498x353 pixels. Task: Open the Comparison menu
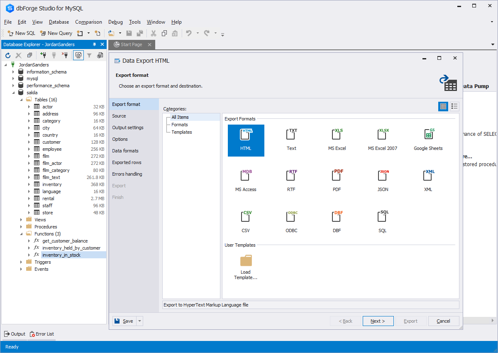(88, 22)
